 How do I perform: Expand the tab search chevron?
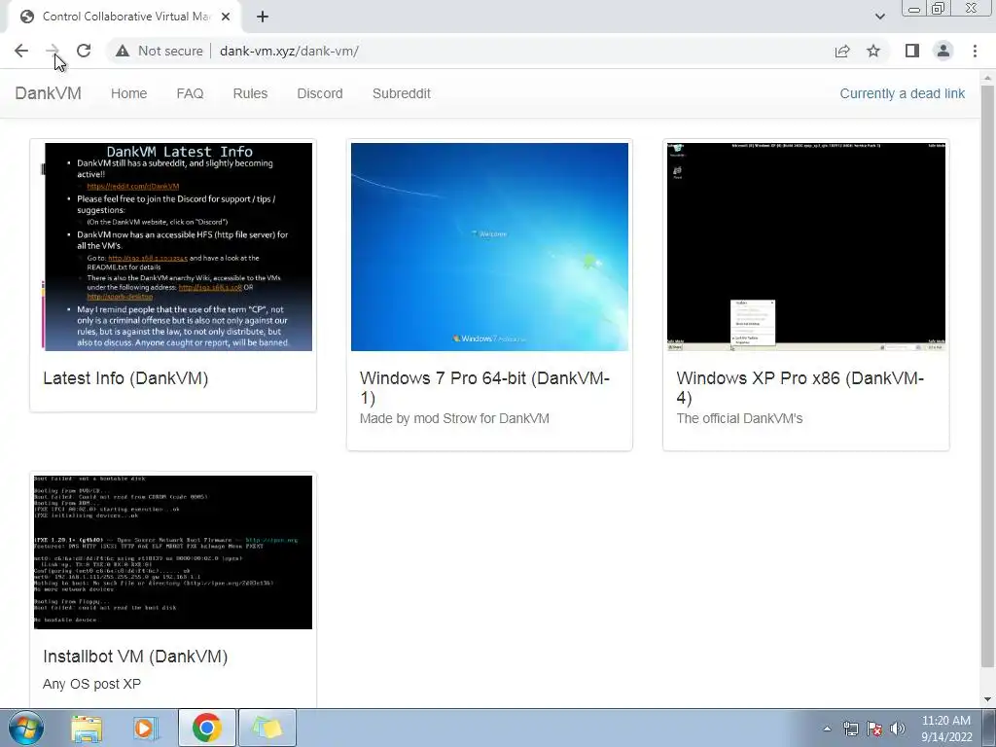click(x=879, y=17)
